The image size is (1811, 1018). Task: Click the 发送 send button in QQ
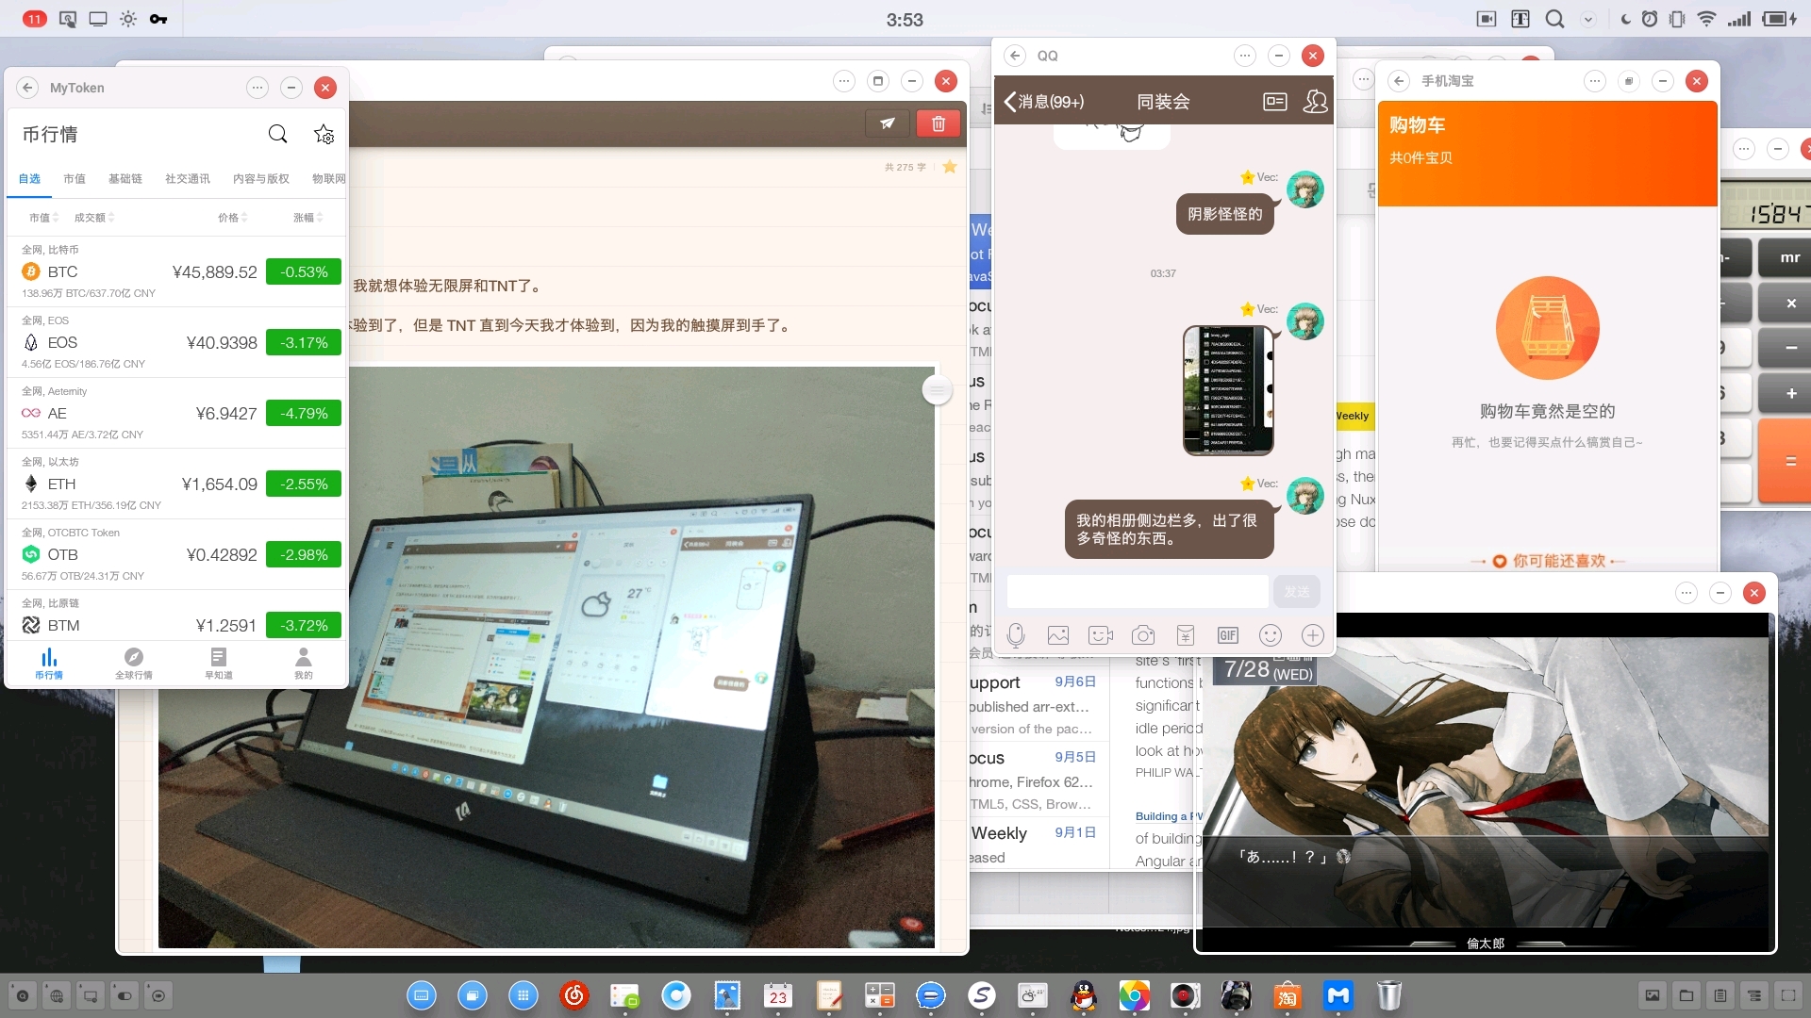[x=1297, y=592]
